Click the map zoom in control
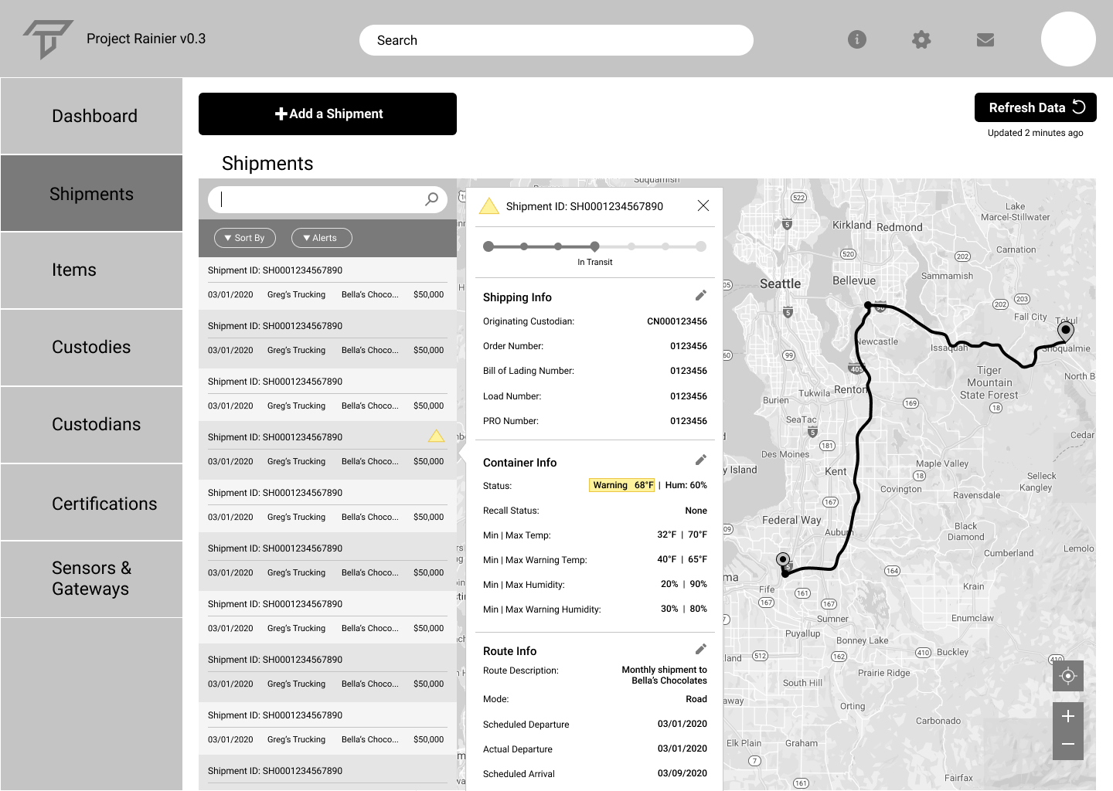 tap(1067, 715)
